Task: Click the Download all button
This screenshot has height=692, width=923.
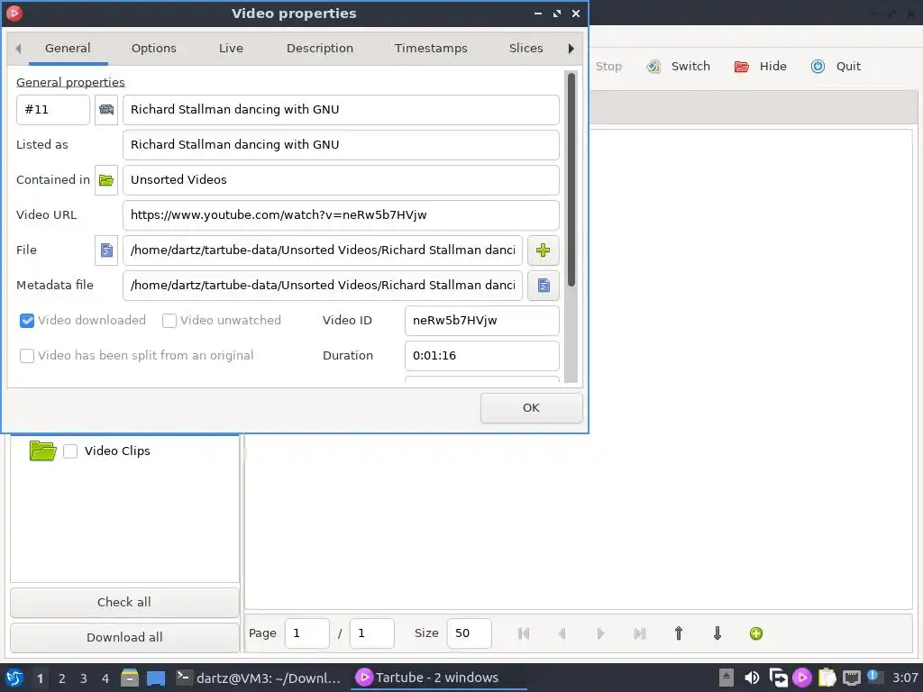Action: click(124, 638)
